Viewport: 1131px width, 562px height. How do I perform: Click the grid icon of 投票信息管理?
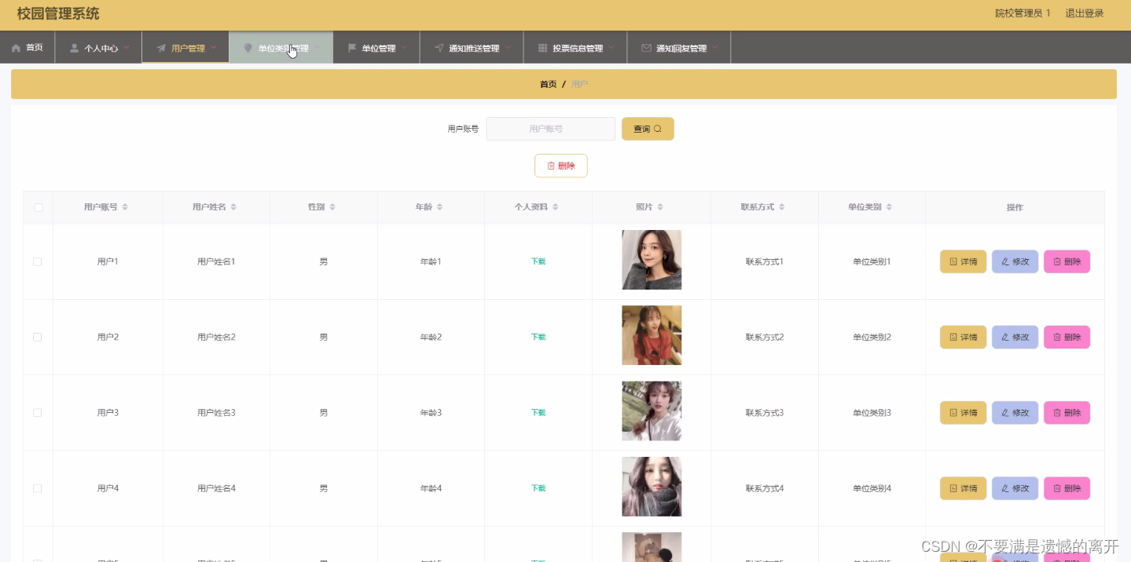tap(542, 49)
